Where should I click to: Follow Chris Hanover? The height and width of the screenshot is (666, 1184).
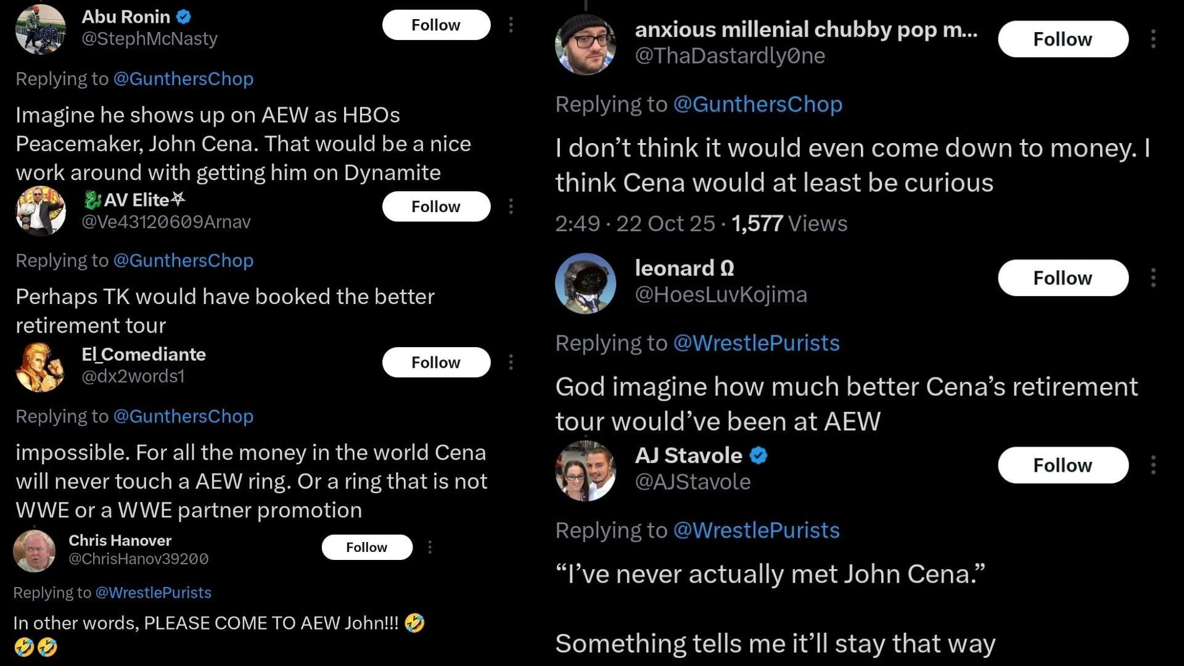tap(366, 547)
